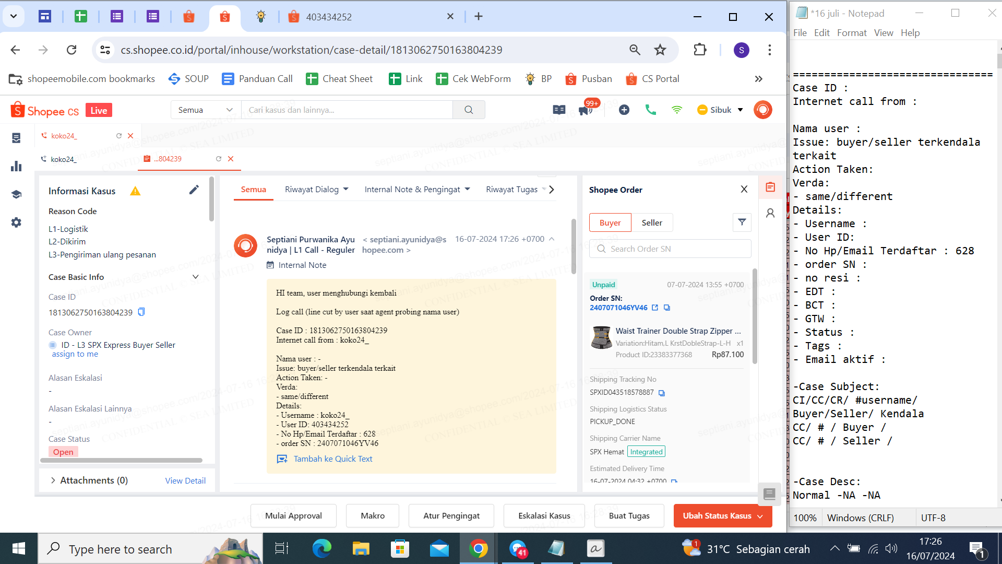Collapse the Case Basic Info section
Screen dimensions: 1002x564
click(x=196, y=277)
